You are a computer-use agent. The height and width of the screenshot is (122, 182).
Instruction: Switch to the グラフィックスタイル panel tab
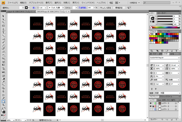tap(166, 97)
